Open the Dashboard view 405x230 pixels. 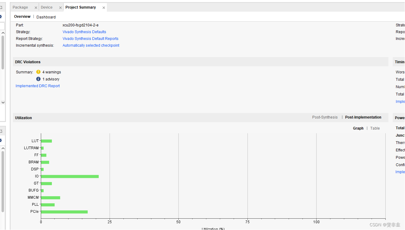(46, 17)
